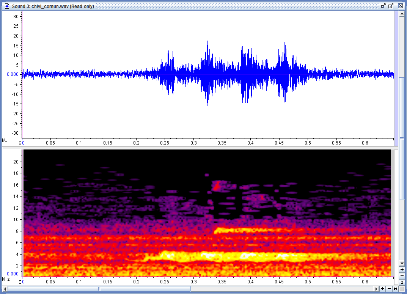Click the horizontal scrollbar thumb
Screen dimensions: 407x294
(x=99, y=289)
